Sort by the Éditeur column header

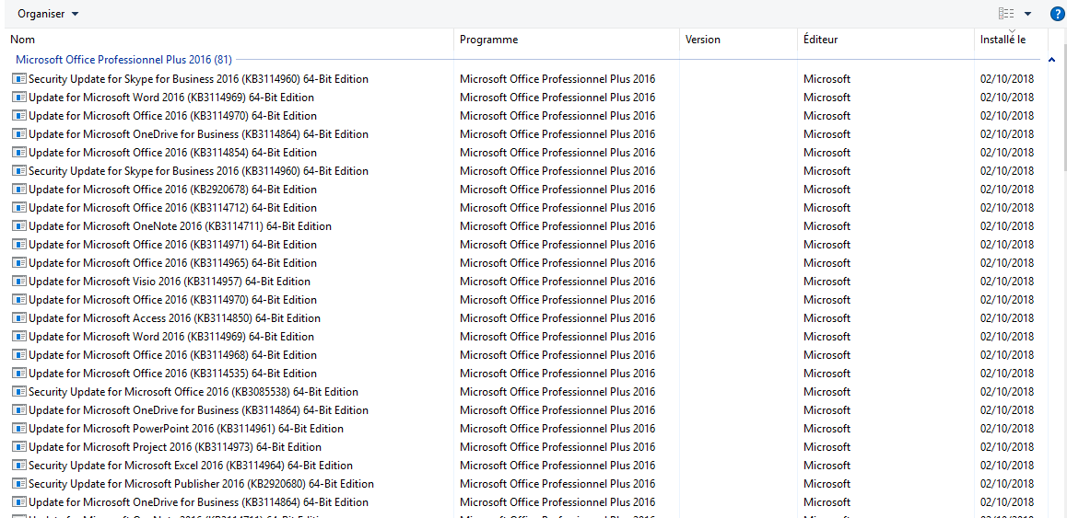(x=820, y=40)
